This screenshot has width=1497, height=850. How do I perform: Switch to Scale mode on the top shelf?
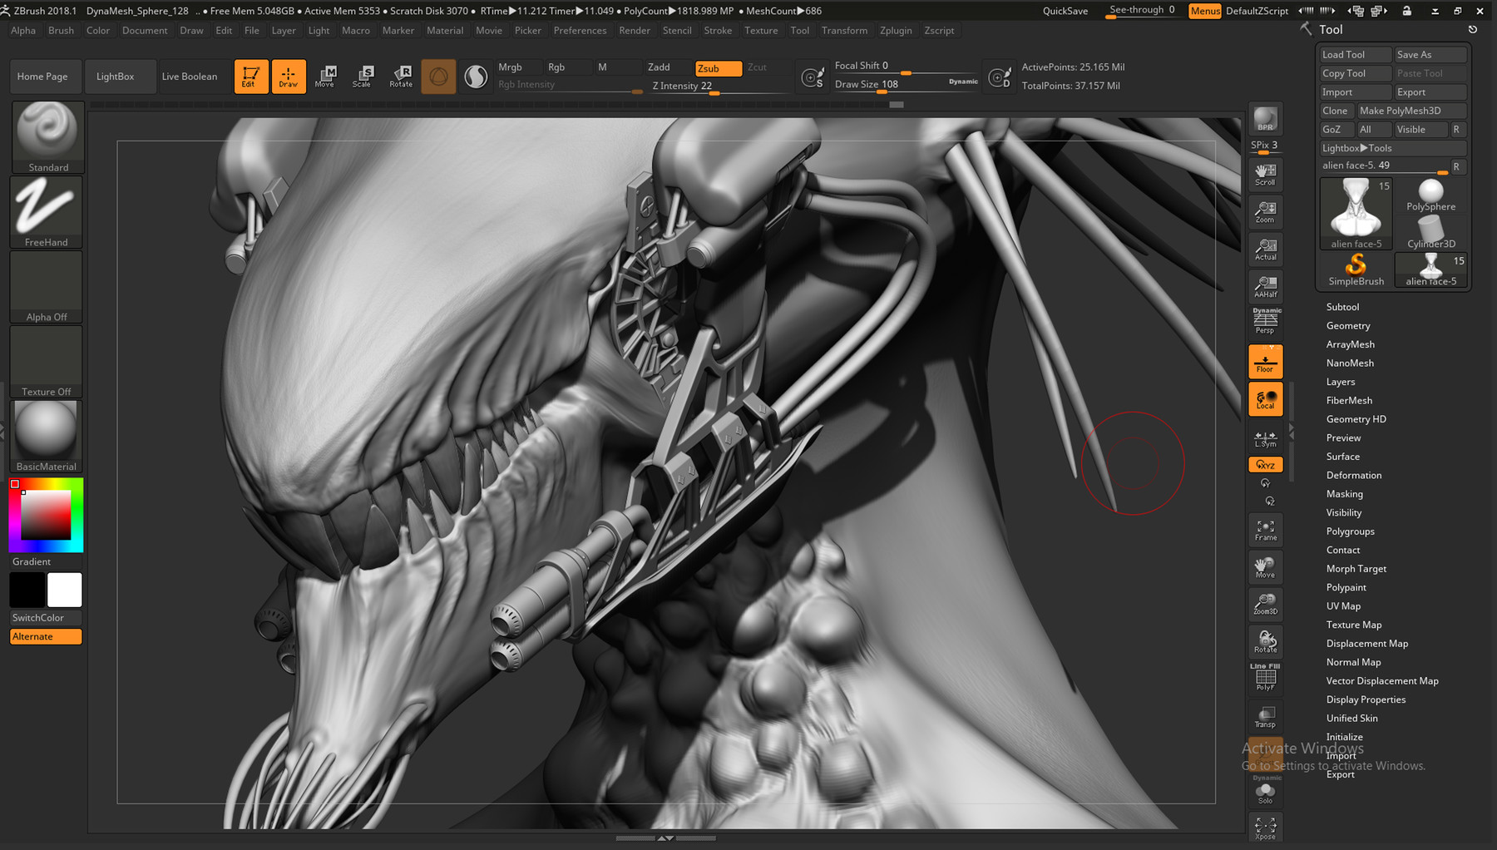(363, 76)
